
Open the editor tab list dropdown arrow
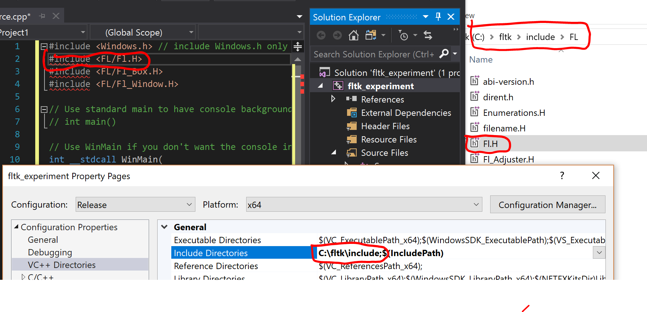point(300,17)
